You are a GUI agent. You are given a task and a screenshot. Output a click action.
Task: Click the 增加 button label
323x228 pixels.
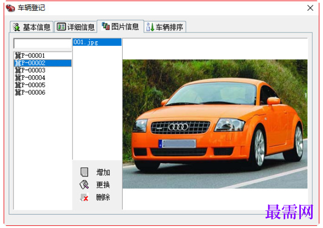tap(103, 172)
